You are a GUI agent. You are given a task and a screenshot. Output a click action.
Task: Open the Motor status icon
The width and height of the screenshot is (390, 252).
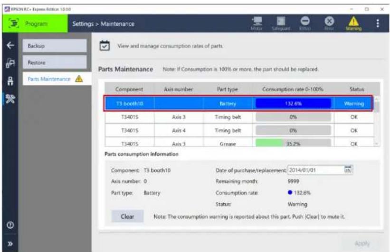pyautogui.click(x=257, y=23)
